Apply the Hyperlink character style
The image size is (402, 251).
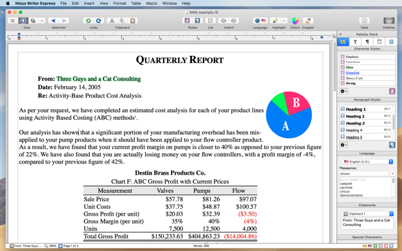coord(367,73)
